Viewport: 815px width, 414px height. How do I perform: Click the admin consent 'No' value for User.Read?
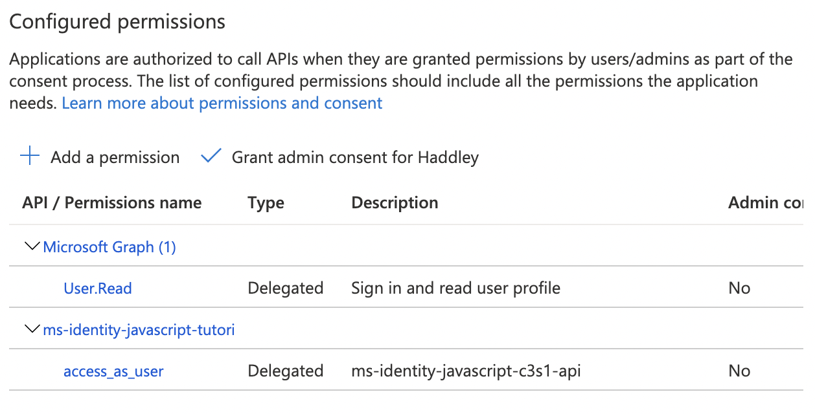point(739,289)
